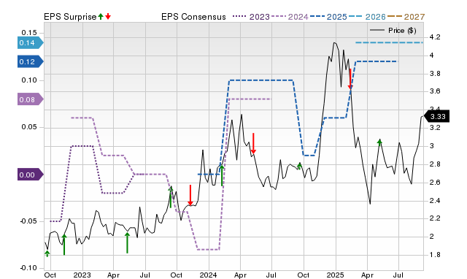
Task: Click the green EPS surprise arrow near September 2024
Action: click(300, 166)
